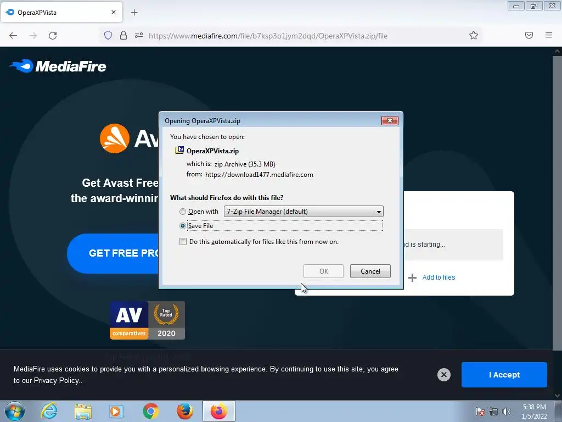Check Do this automatically for files like this
This screenshot has width=562, height=422.
point(183,242)
